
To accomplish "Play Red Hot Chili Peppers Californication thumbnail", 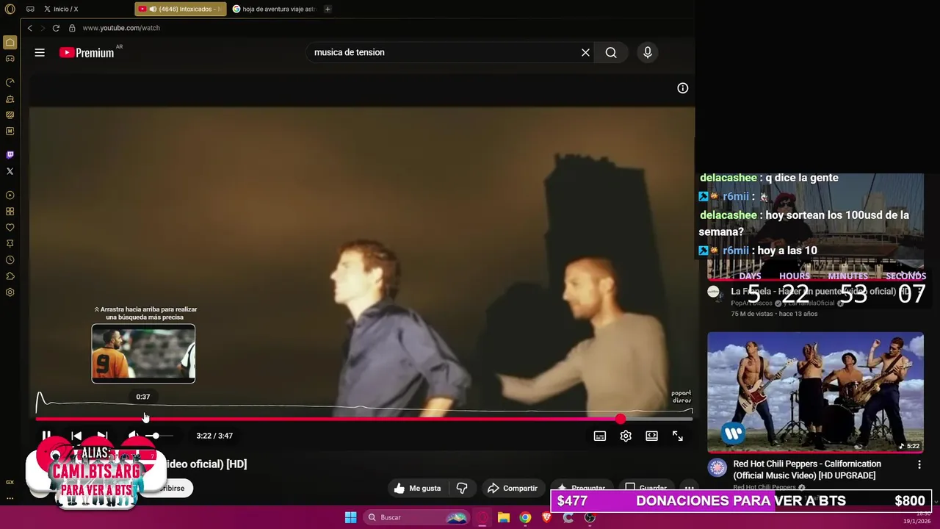I will (815, 392).
